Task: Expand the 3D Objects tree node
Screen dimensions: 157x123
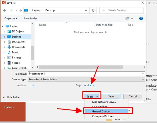Action: pyautogui.click(x=4, y=32)
